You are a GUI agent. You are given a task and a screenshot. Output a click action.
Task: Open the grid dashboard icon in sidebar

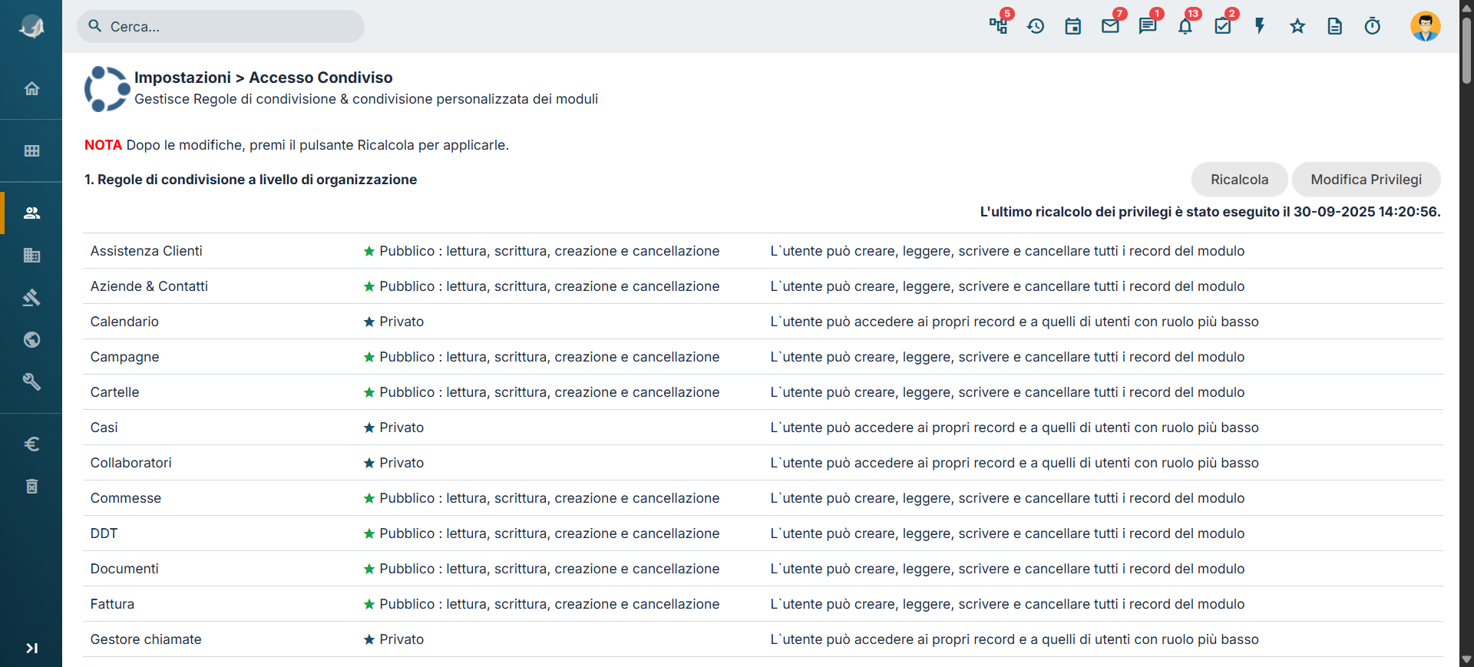point(31,150)
